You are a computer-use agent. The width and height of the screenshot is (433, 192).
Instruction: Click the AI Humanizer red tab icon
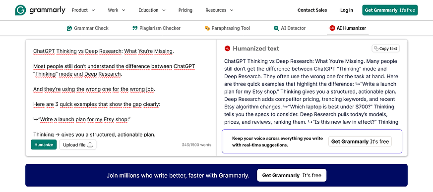click(332, 28)
